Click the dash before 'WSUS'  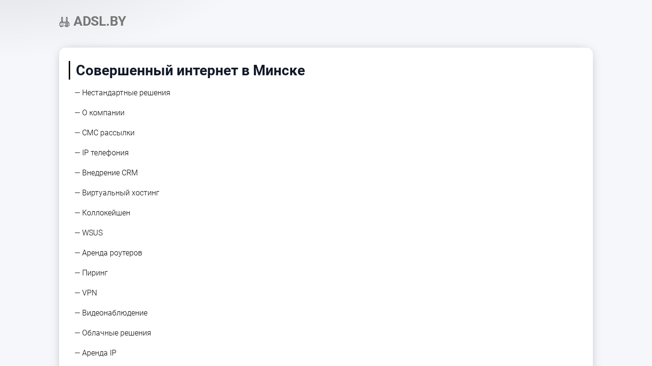pos(77,233)
